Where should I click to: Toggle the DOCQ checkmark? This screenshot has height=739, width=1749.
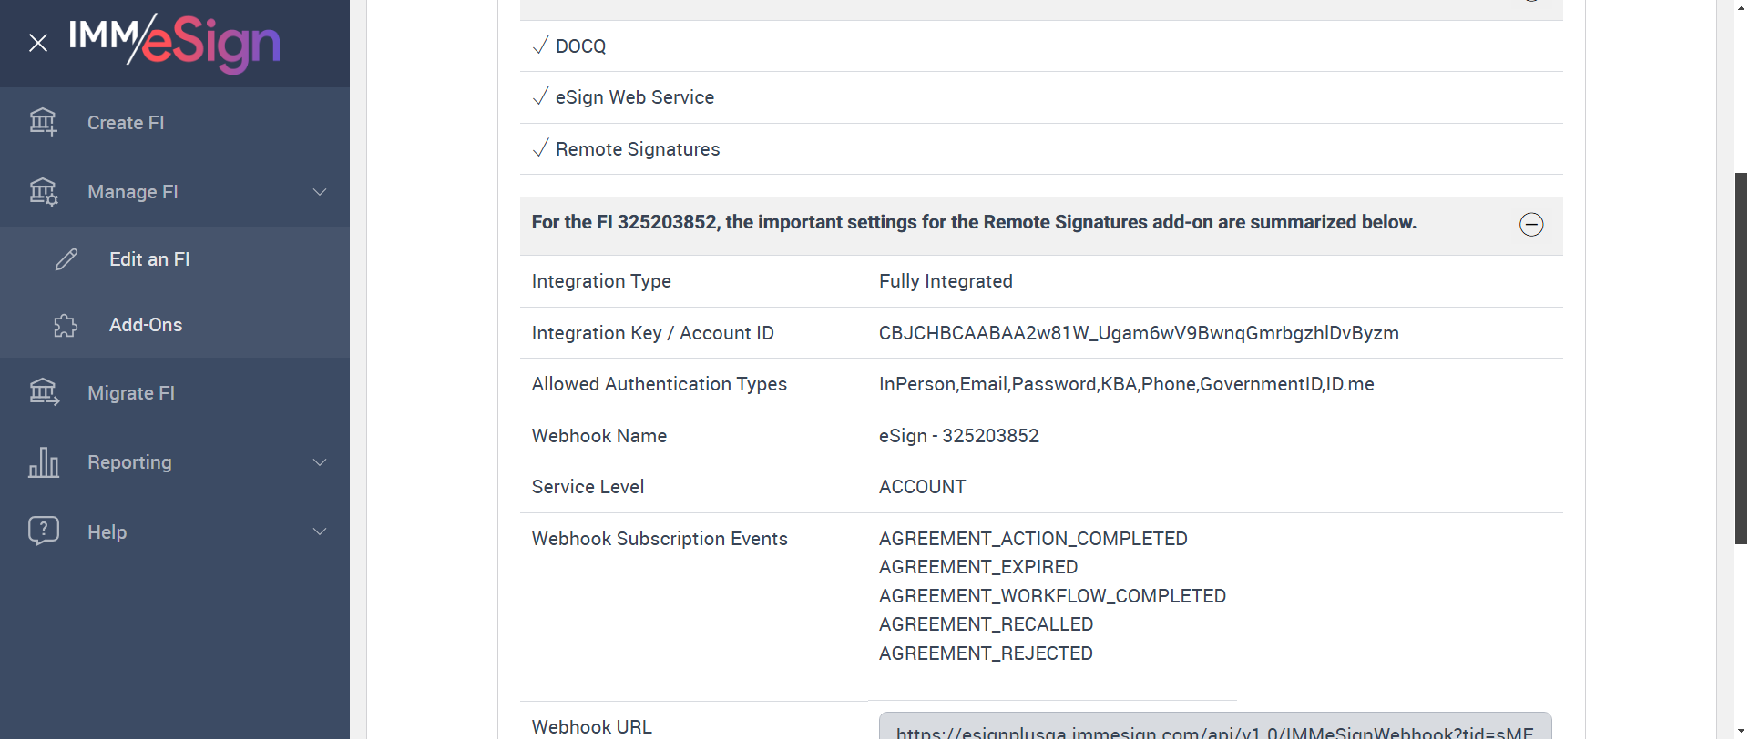(541, 46)
